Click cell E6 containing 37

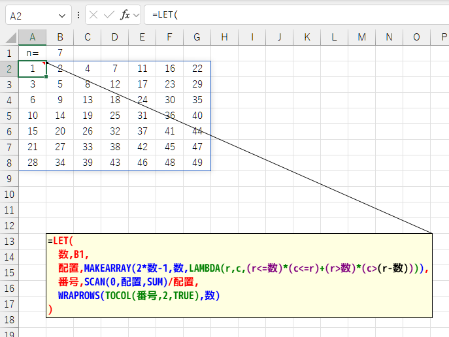(142, 131)
